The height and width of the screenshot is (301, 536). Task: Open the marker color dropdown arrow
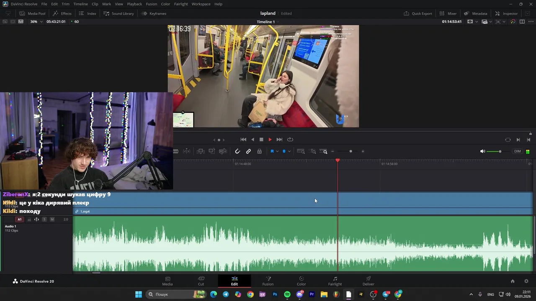coord(289,151)
